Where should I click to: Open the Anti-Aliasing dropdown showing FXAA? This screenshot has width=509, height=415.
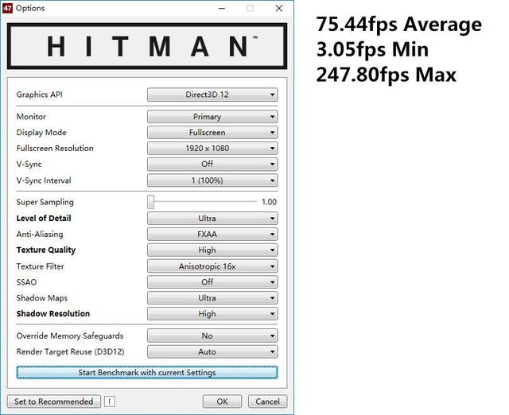212,235
